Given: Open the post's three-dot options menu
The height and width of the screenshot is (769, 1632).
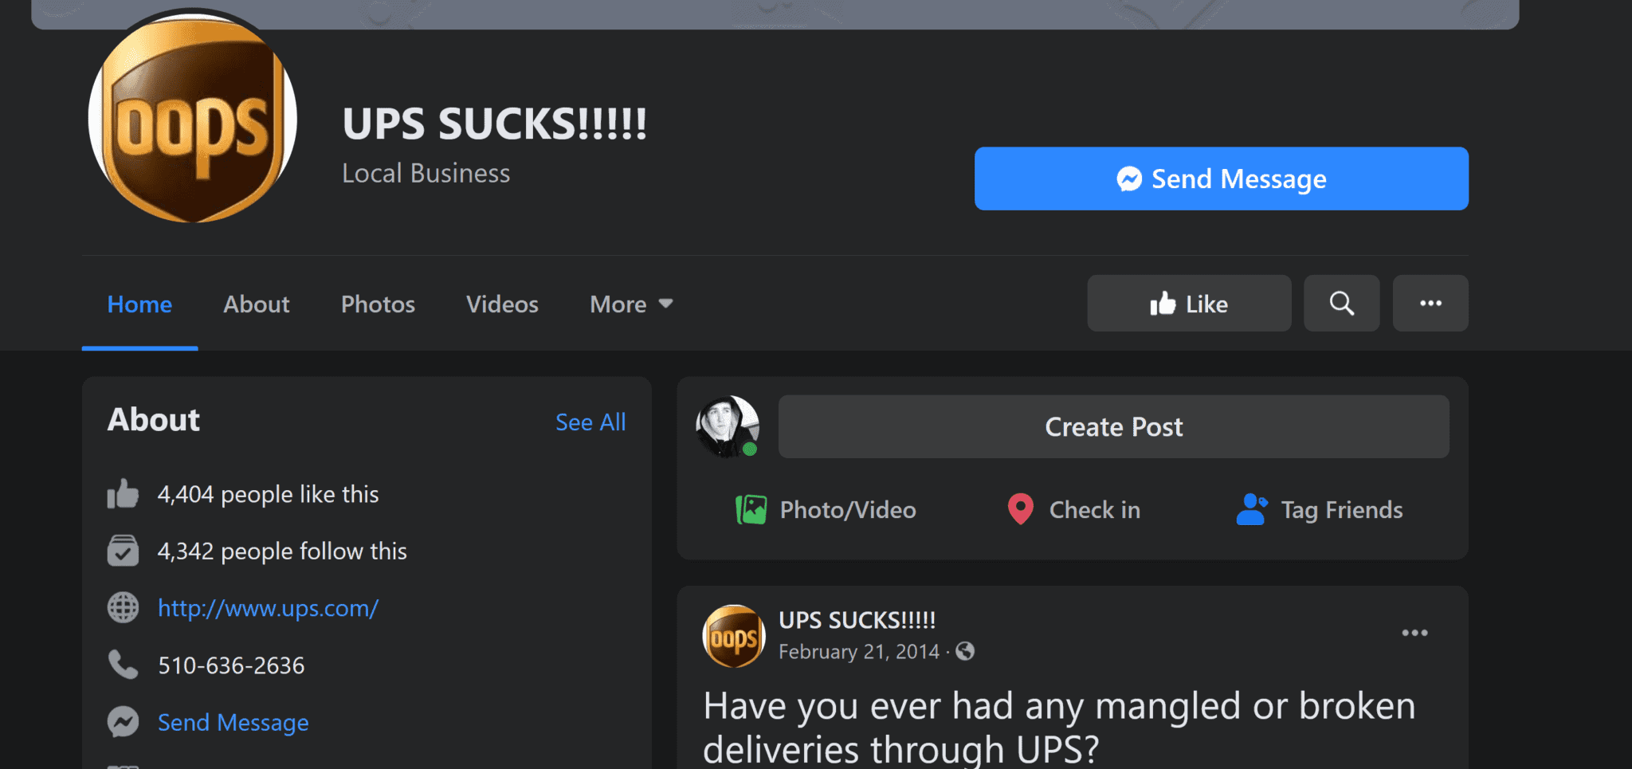Looking at the screenshot, I should 1414,633.
